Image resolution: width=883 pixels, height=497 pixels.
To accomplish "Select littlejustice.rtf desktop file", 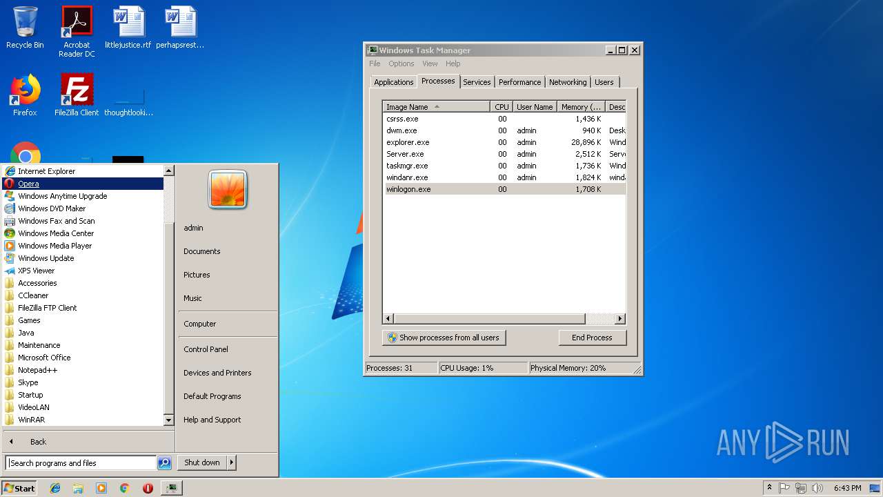I will click(x=128, y=28).
